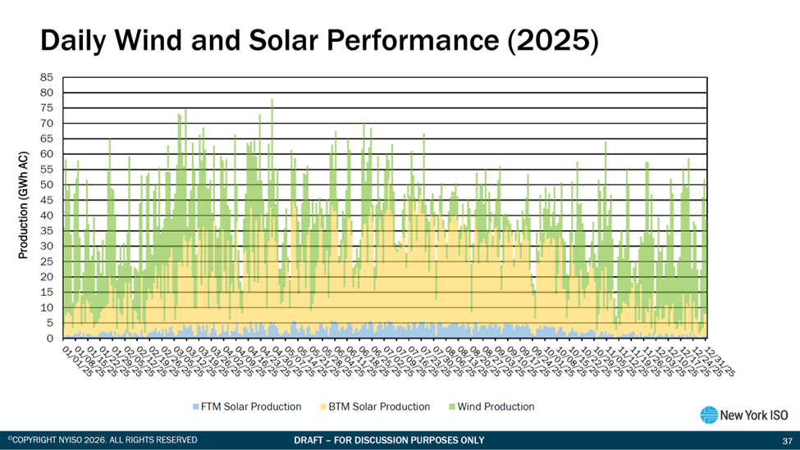Click the tallest green wind spike near 78 GWh

(272, 102)
